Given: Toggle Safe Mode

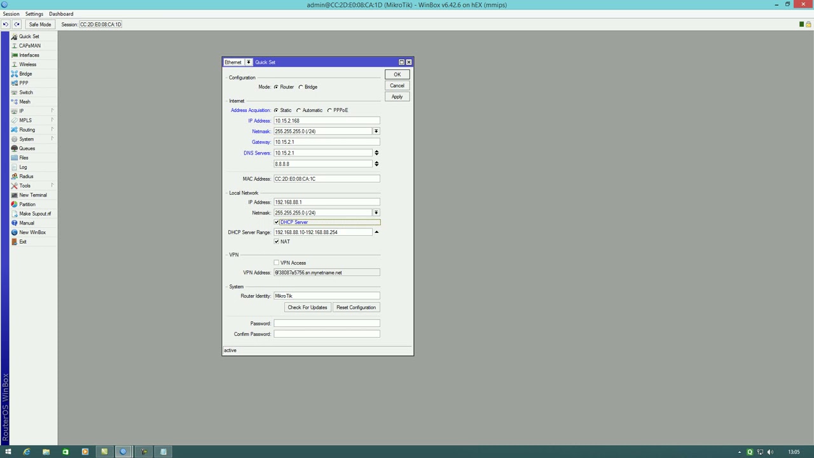Looking at the screenshot, I should pos(40,24).
